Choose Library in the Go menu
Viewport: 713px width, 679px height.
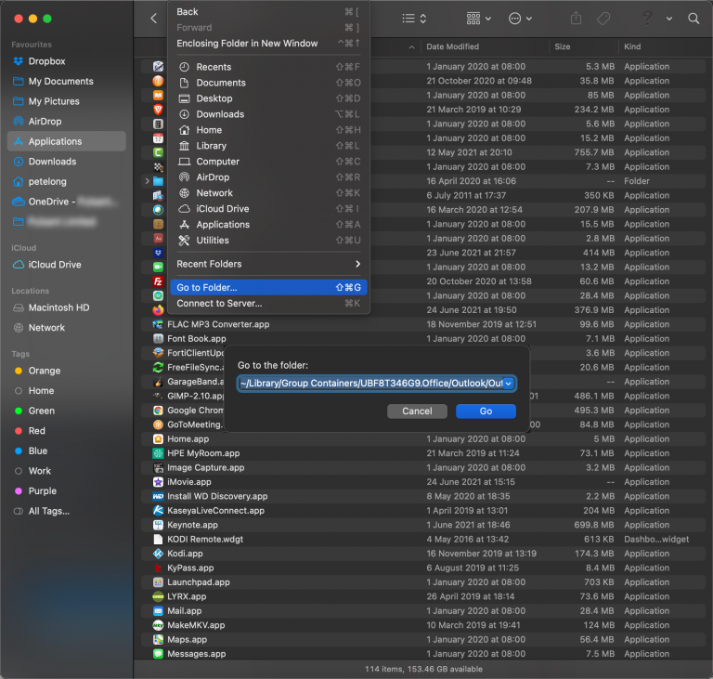[x=268, y=146]
